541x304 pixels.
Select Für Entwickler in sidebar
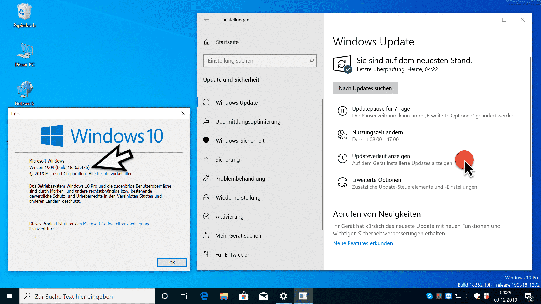coord(260,254)
